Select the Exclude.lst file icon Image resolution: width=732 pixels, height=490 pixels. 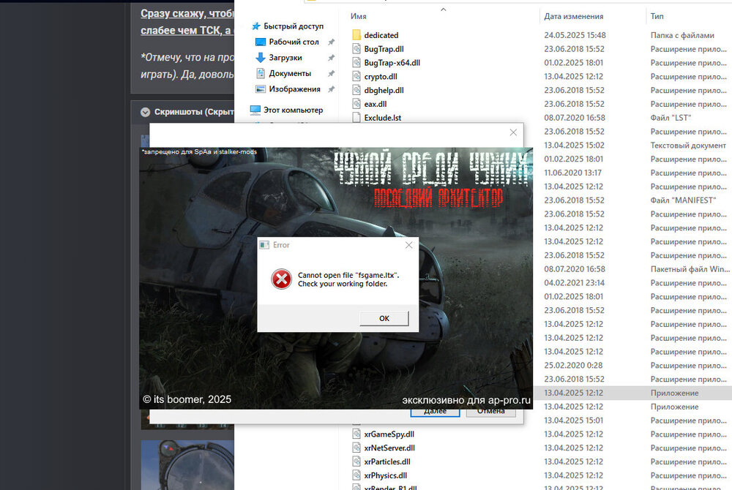coord(356,118)
